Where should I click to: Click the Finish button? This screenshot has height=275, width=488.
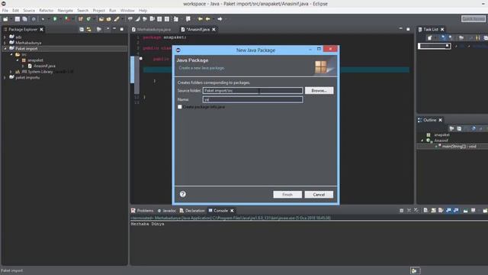(x=287, y=195)
